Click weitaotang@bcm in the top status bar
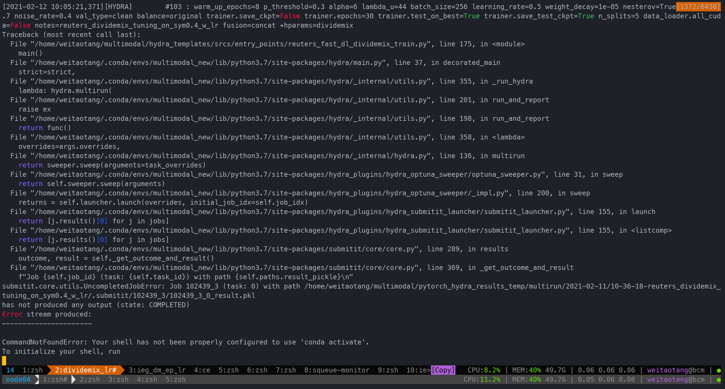The height and width of the screenshot is (389, 725). point(676,370)
